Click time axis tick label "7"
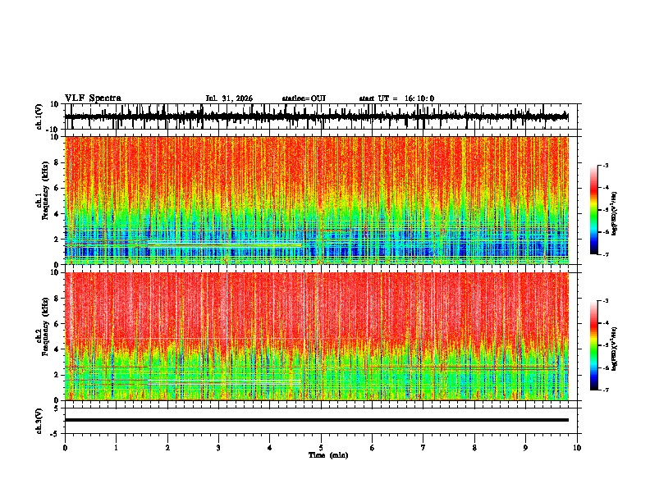The width and height of the screenshot is (650, 502). [x=423, y=448]
